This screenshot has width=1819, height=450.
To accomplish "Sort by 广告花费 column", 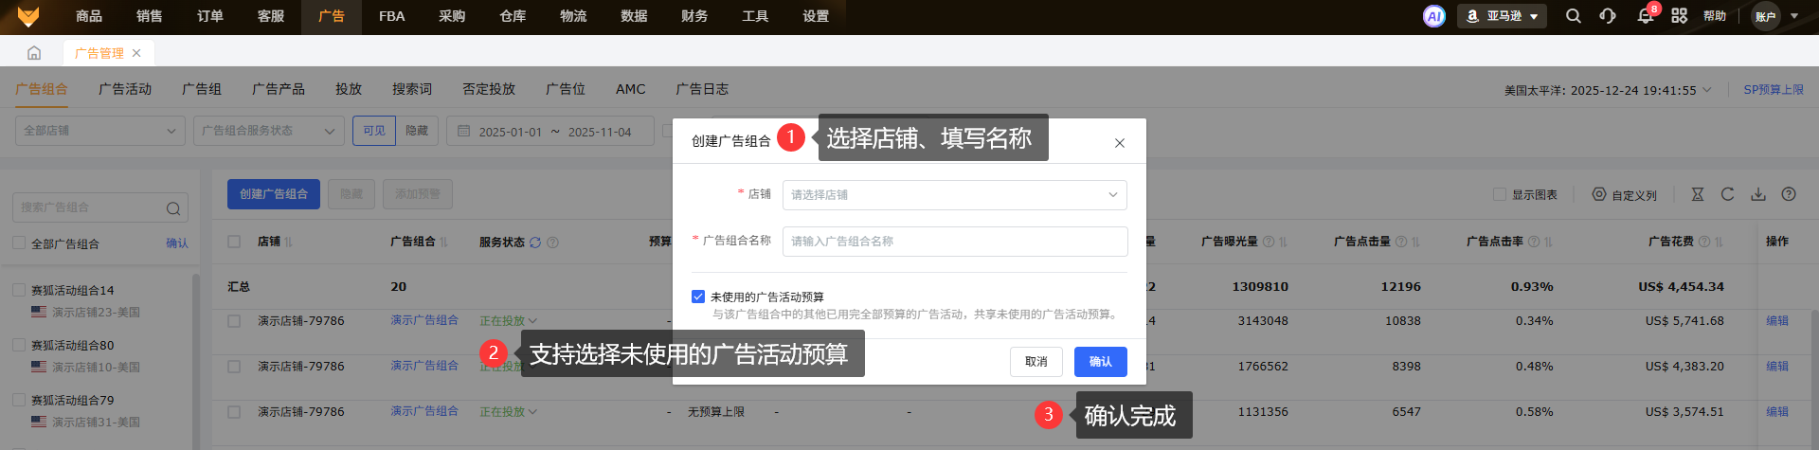I will [1719, 242].
